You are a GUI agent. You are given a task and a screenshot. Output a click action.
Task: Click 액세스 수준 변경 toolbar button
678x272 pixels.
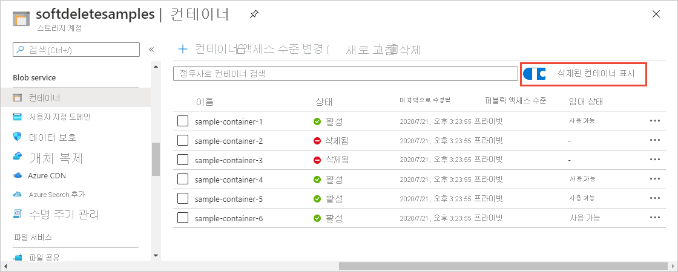click(x=284, y=49)
